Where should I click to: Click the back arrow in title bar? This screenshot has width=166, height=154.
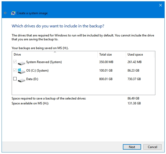coord(5,13)
